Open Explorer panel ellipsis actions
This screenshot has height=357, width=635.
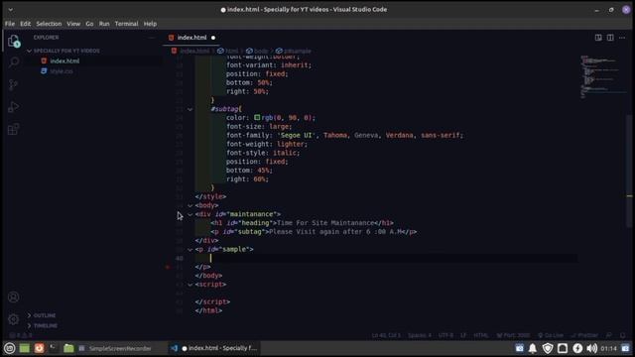pos(152,38)
